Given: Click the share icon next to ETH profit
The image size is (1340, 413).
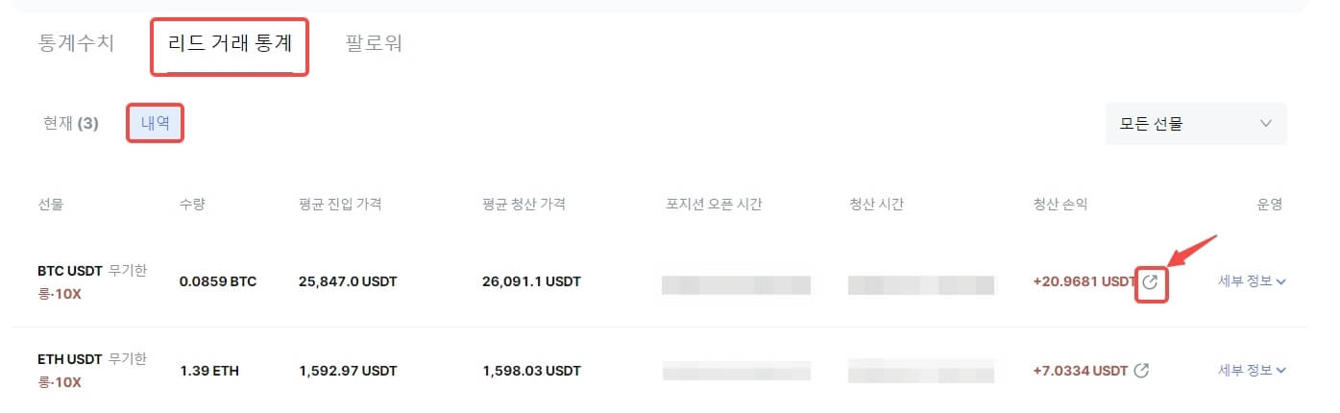Looking at the screenshot, I should point(1141,371).
